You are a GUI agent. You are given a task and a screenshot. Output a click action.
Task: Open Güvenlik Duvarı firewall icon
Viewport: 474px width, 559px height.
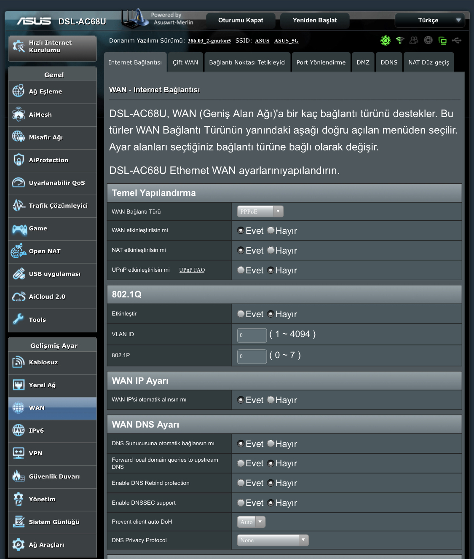19,476
